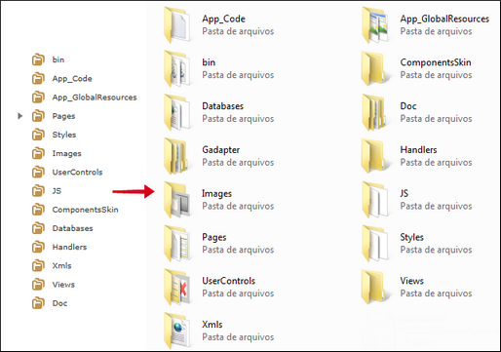Click the Views folder in right grid

(x=416, y=287)
